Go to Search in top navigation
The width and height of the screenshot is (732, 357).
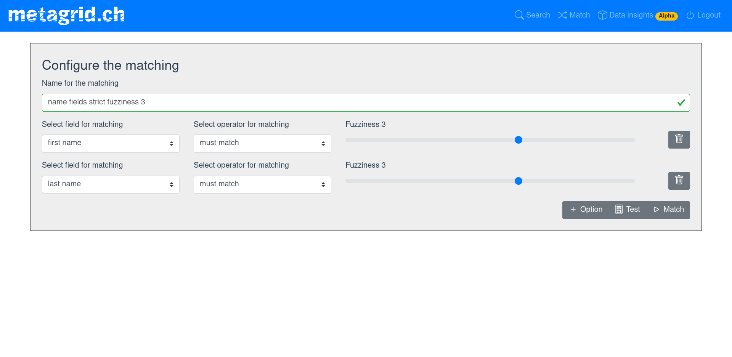(x=538, y=15)
